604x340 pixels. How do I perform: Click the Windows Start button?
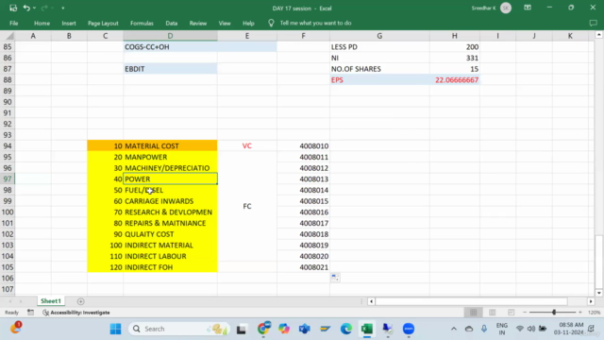(115, 329)
